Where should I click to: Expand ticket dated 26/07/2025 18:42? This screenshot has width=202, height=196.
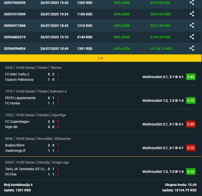(101, 26)
